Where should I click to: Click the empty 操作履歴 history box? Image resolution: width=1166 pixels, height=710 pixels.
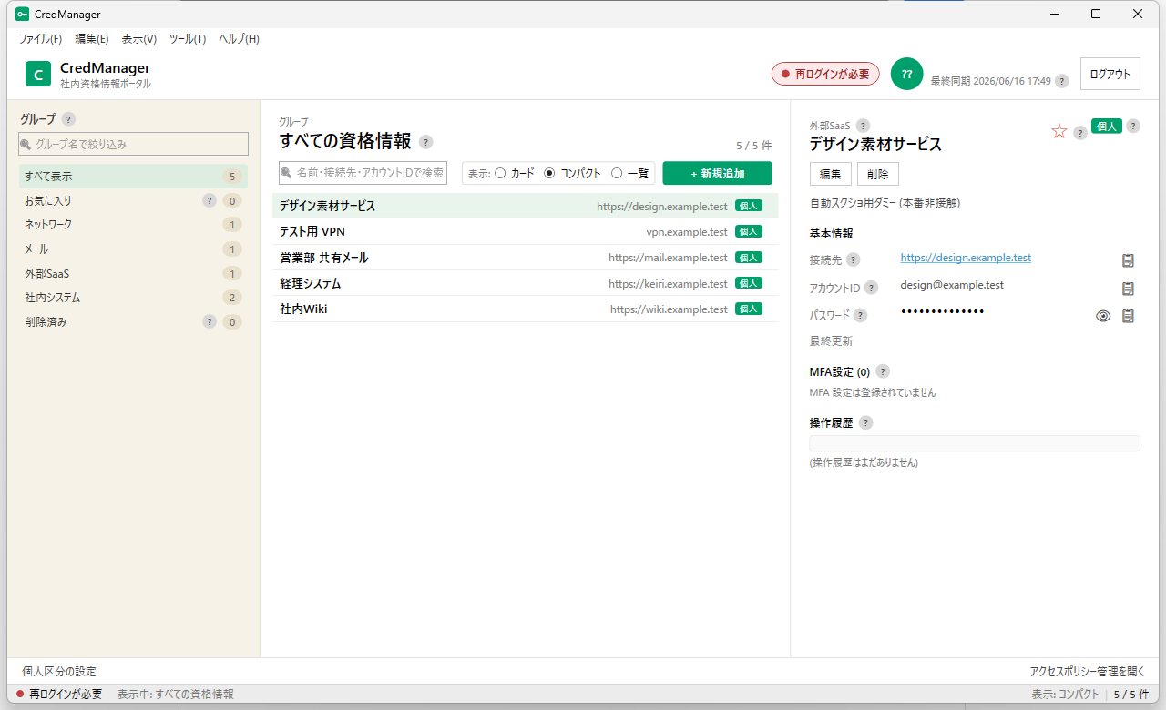click(x=975, y=443)
